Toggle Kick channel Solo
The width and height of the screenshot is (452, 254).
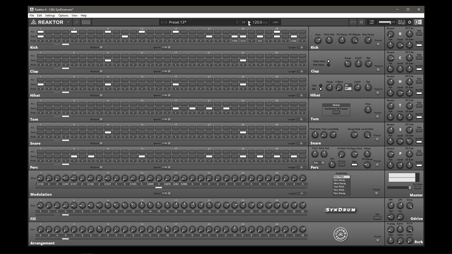pyautogui.click(x=419, y=34)
